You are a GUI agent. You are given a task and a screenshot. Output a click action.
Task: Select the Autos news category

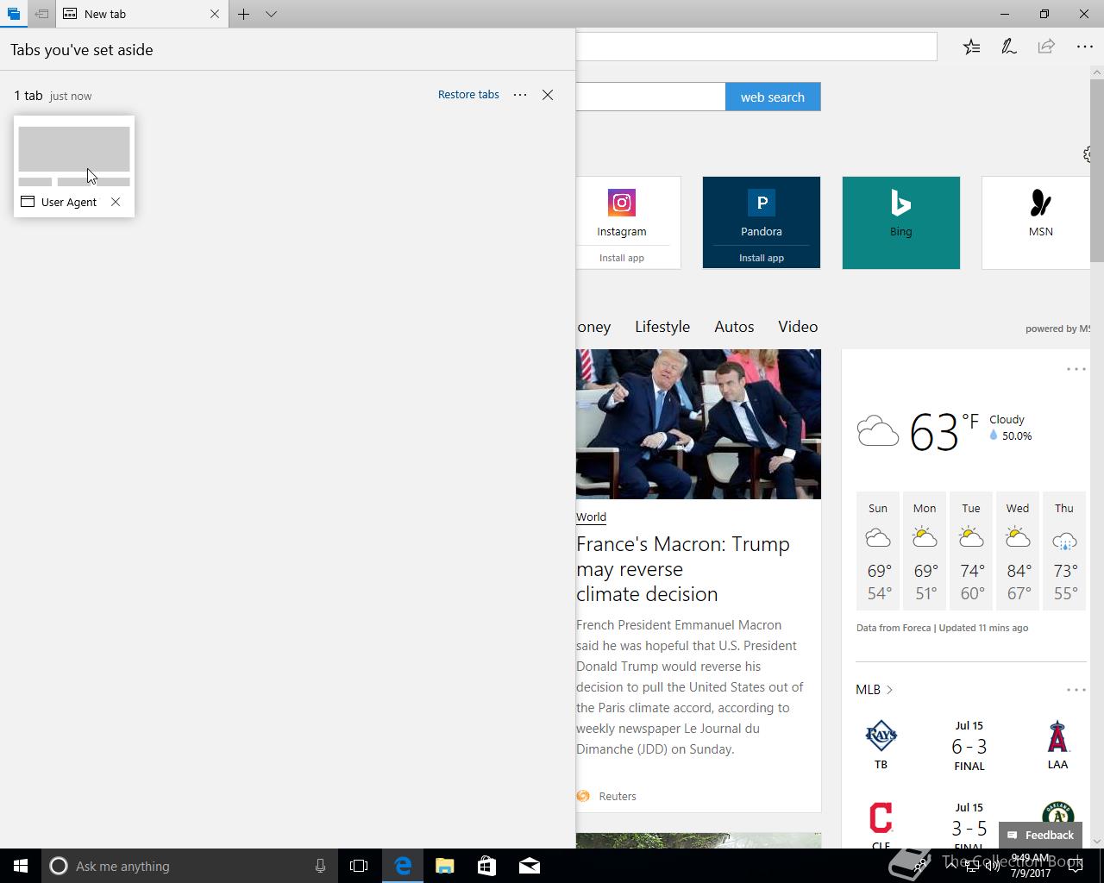[x=734, y=327]
